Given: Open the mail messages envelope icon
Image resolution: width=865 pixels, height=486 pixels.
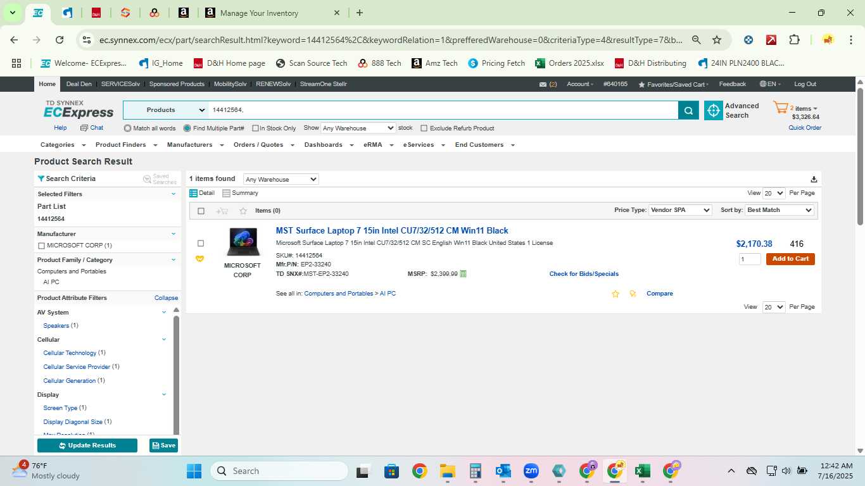Looking at the screenshot, I should click(543, 84).
